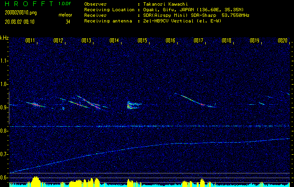The image size is (294, 187).
Task: Click the Receiving Location field label
Action: (x=109, y=10)
